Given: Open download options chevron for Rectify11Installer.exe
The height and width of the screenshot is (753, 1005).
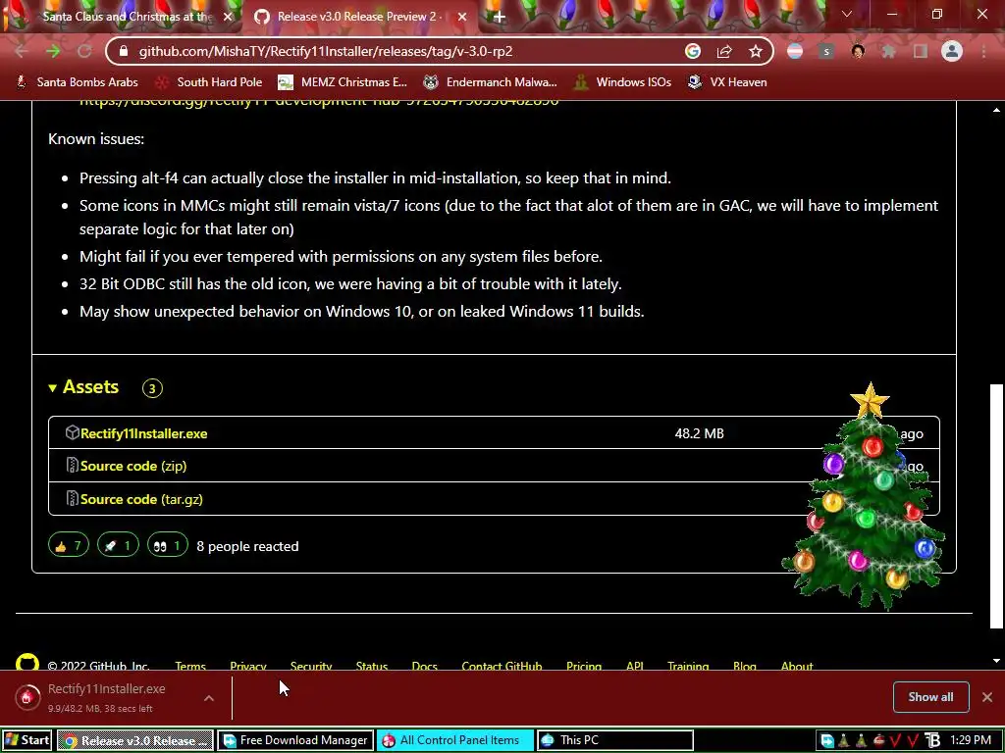Looking at the screenshot, I should click(x=209, y=698).
